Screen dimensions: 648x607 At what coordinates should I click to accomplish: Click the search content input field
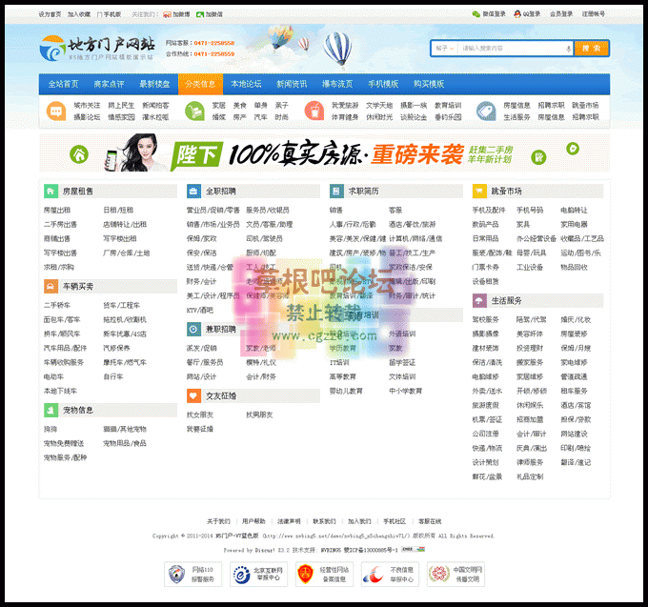(x=512, y=49)
